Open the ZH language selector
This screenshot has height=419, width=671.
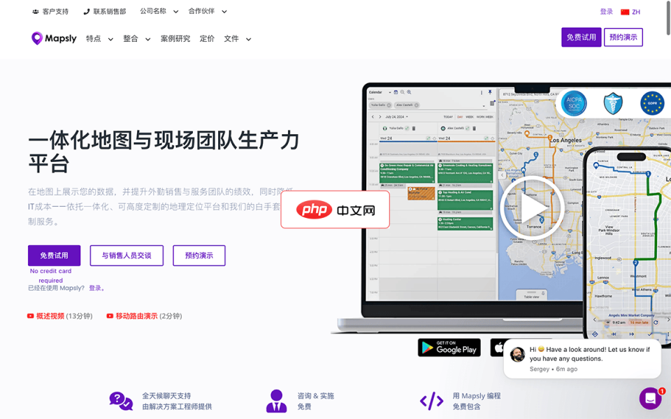tap(630, 12)
